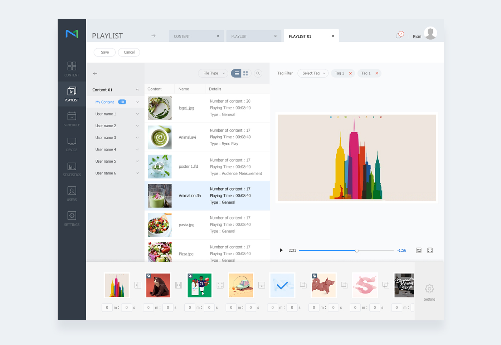The width and height of the screenshot is (501, 345).
Task: Click the right arrow beside PLAYLIST title
Action: click(x=154, y=36)
